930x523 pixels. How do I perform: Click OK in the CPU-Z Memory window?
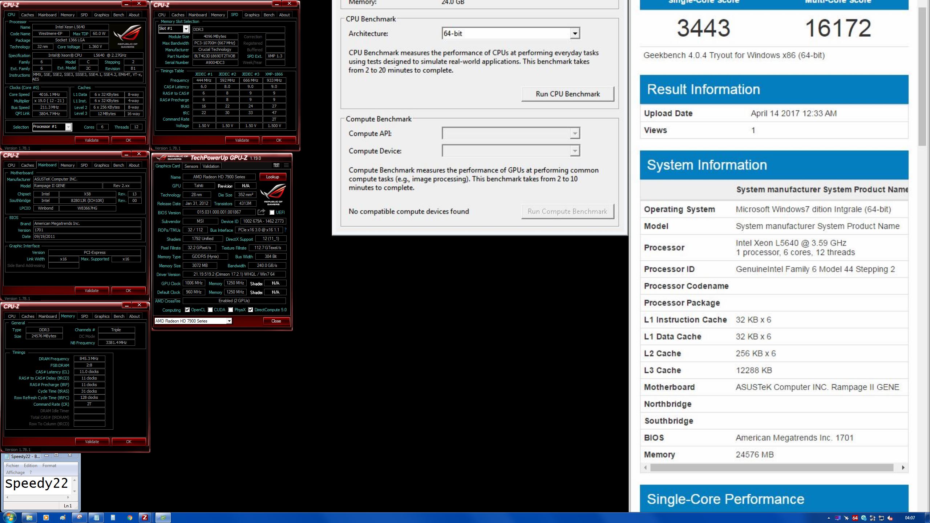pyautogui.click(x=129, y=442)
